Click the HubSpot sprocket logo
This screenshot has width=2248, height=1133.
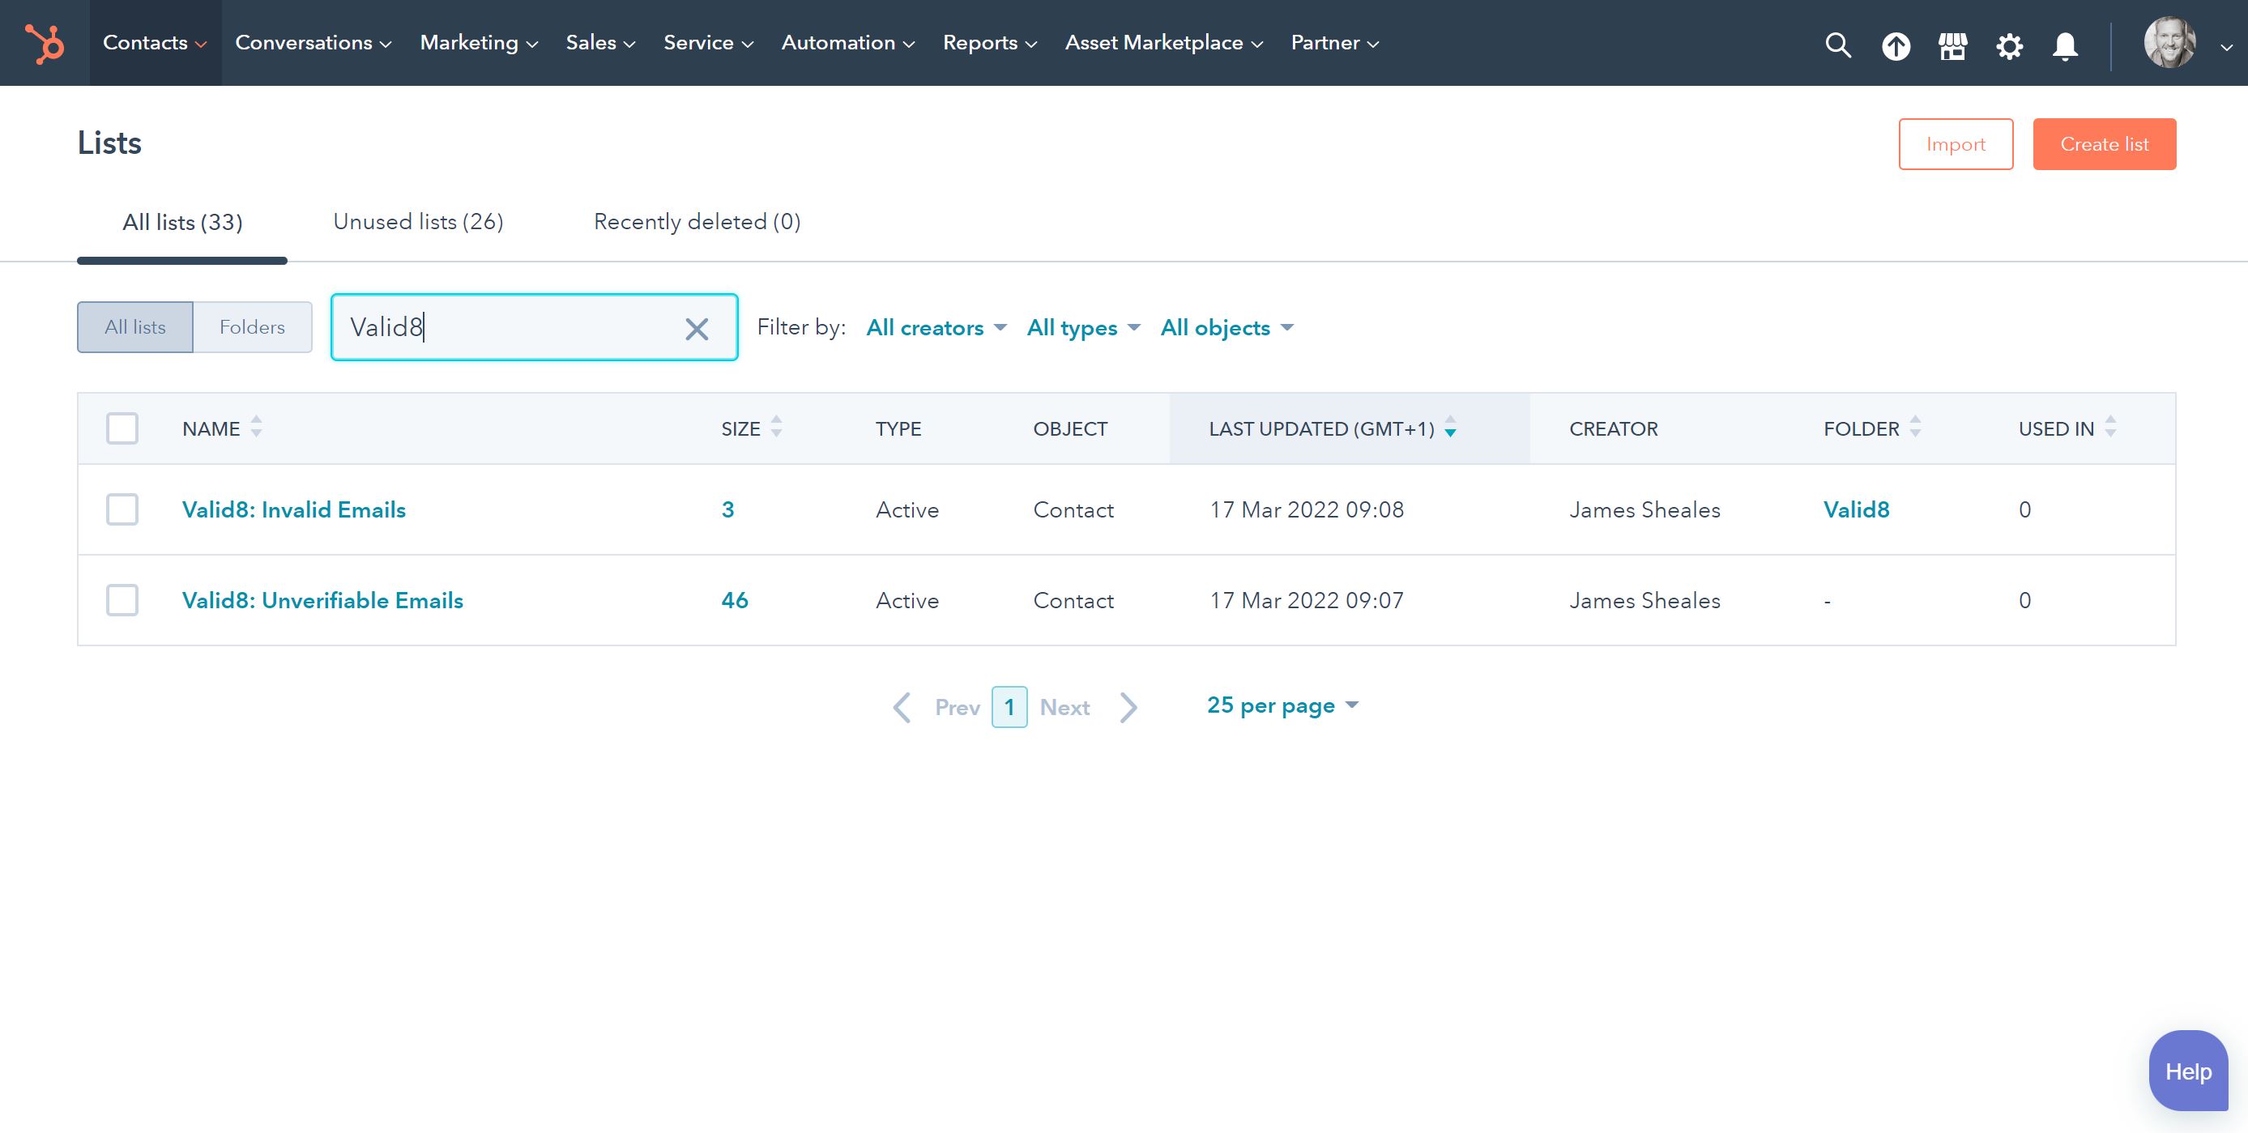tap(45, 43)
